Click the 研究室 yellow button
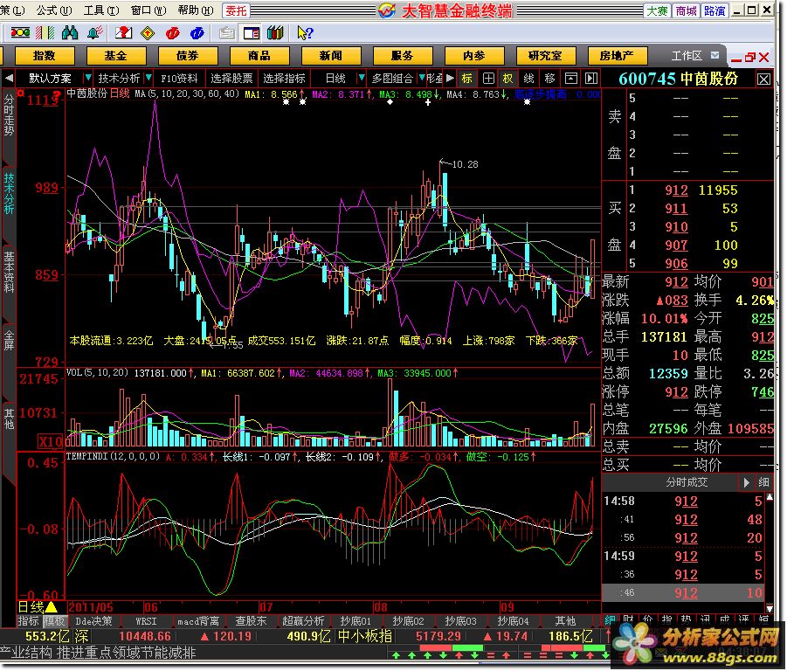This screenshot has width=787, height=671. (546, 55)
